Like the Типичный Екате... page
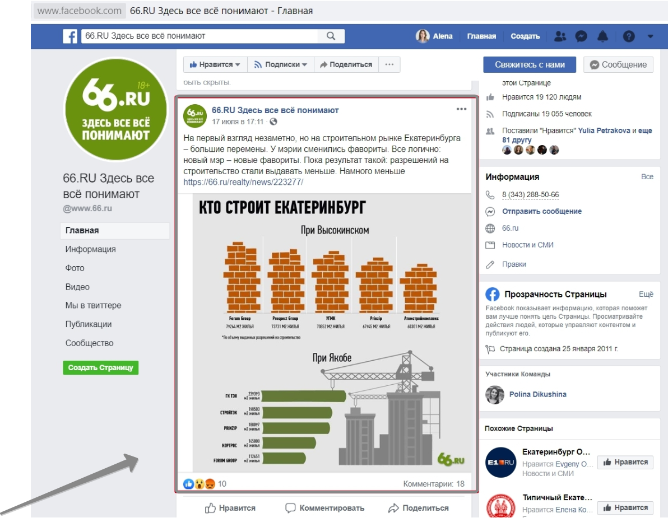This screenshot has width=668, height=527. tap(625, 508)
